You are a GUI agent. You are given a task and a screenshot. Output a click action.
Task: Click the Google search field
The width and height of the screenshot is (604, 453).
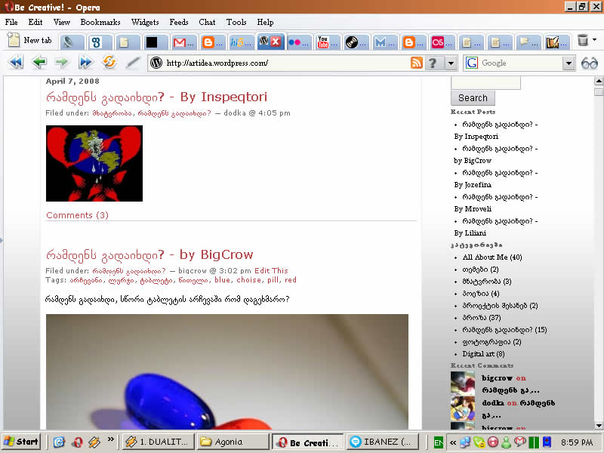click(520, 63)
